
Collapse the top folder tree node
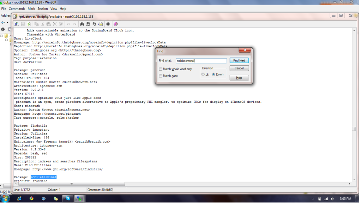coord(2,36)
